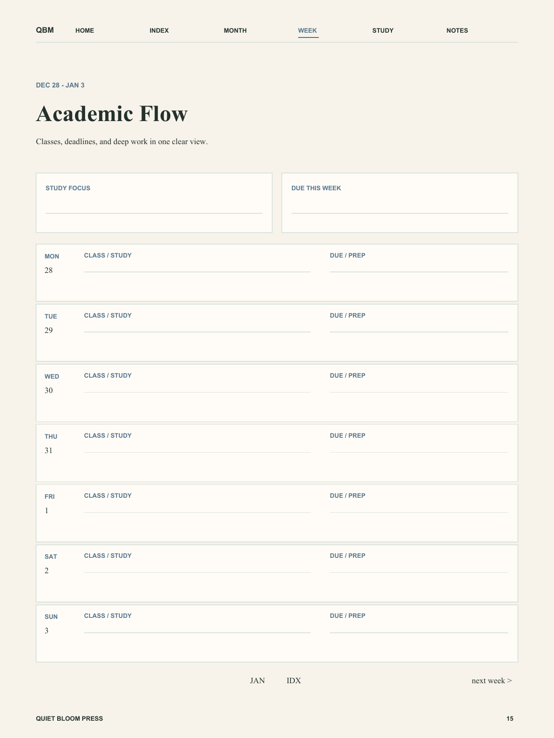The width and height of the screenshot is (554, 738).
Task: Select the WEEK tab
Action: point(307,30)
